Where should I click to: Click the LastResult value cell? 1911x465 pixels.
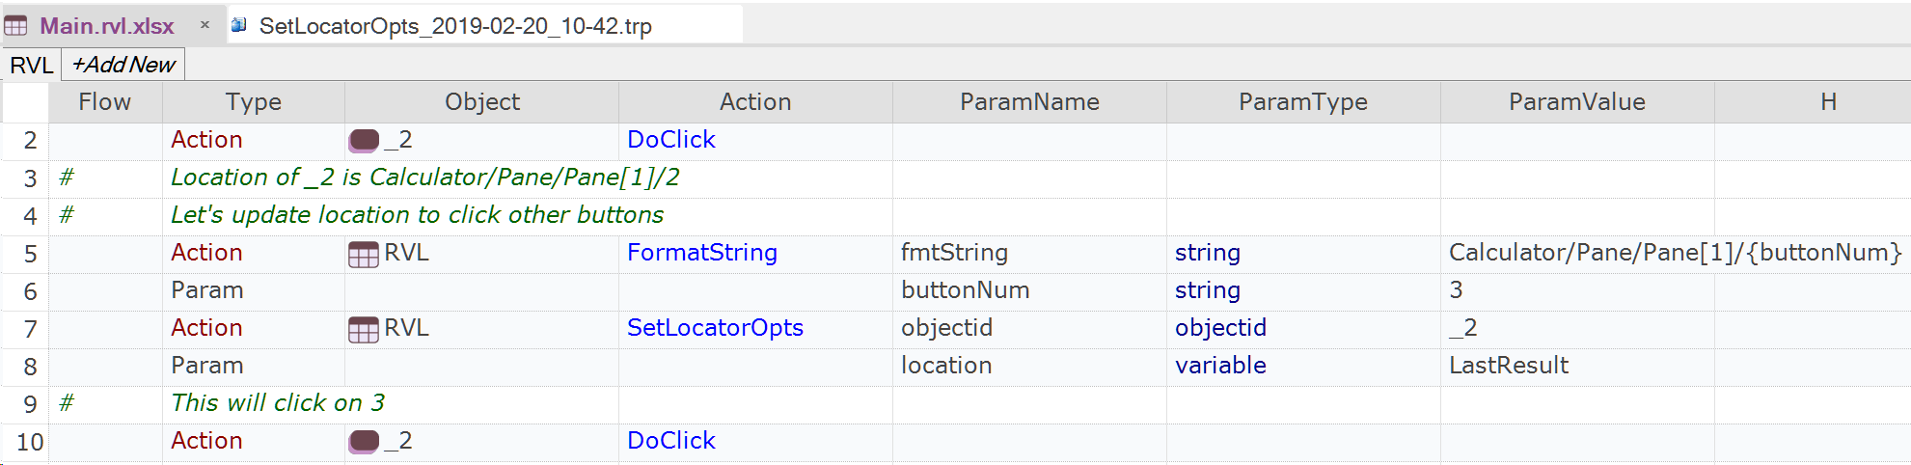[1508, 366]
